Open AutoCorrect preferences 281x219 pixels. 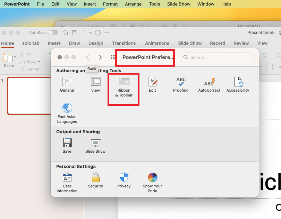[x=209, y=85]
